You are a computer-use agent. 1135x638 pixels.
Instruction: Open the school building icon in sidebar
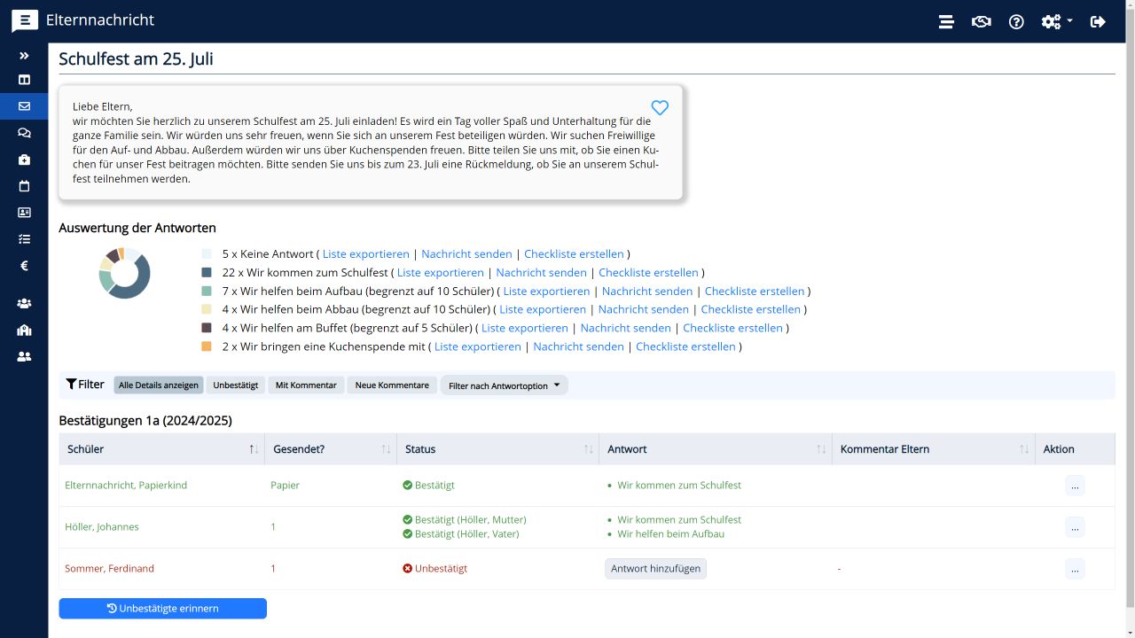pos(24,330)
